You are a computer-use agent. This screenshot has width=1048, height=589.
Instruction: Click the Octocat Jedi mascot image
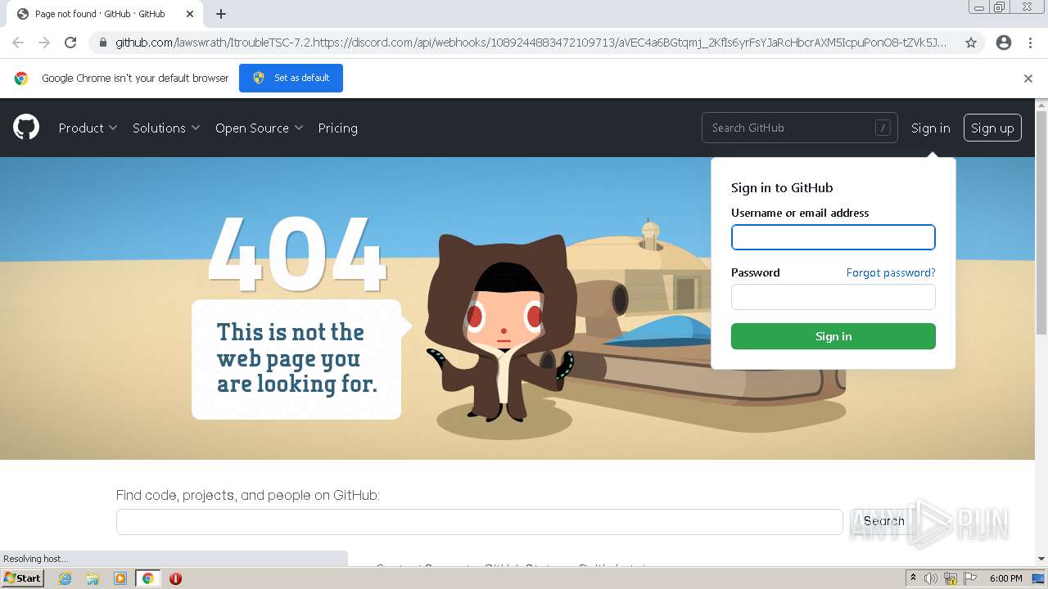tap(503, 327)
